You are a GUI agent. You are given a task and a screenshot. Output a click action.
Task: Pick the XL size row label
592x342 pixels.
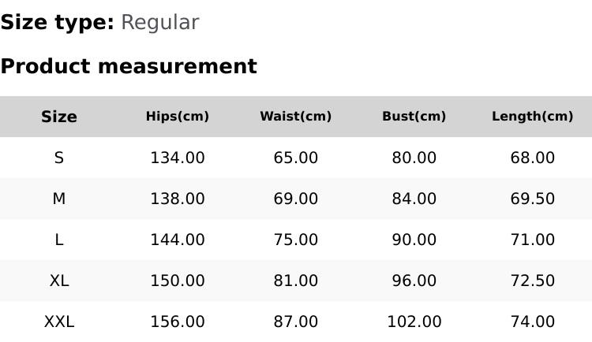click(x=59, y=281)
